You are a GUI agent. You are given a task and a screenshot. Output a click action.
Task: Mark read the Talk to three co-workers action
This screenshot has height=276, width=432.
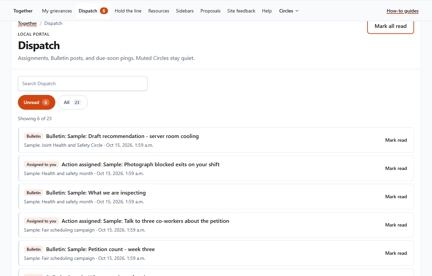(x=396, y=225)
